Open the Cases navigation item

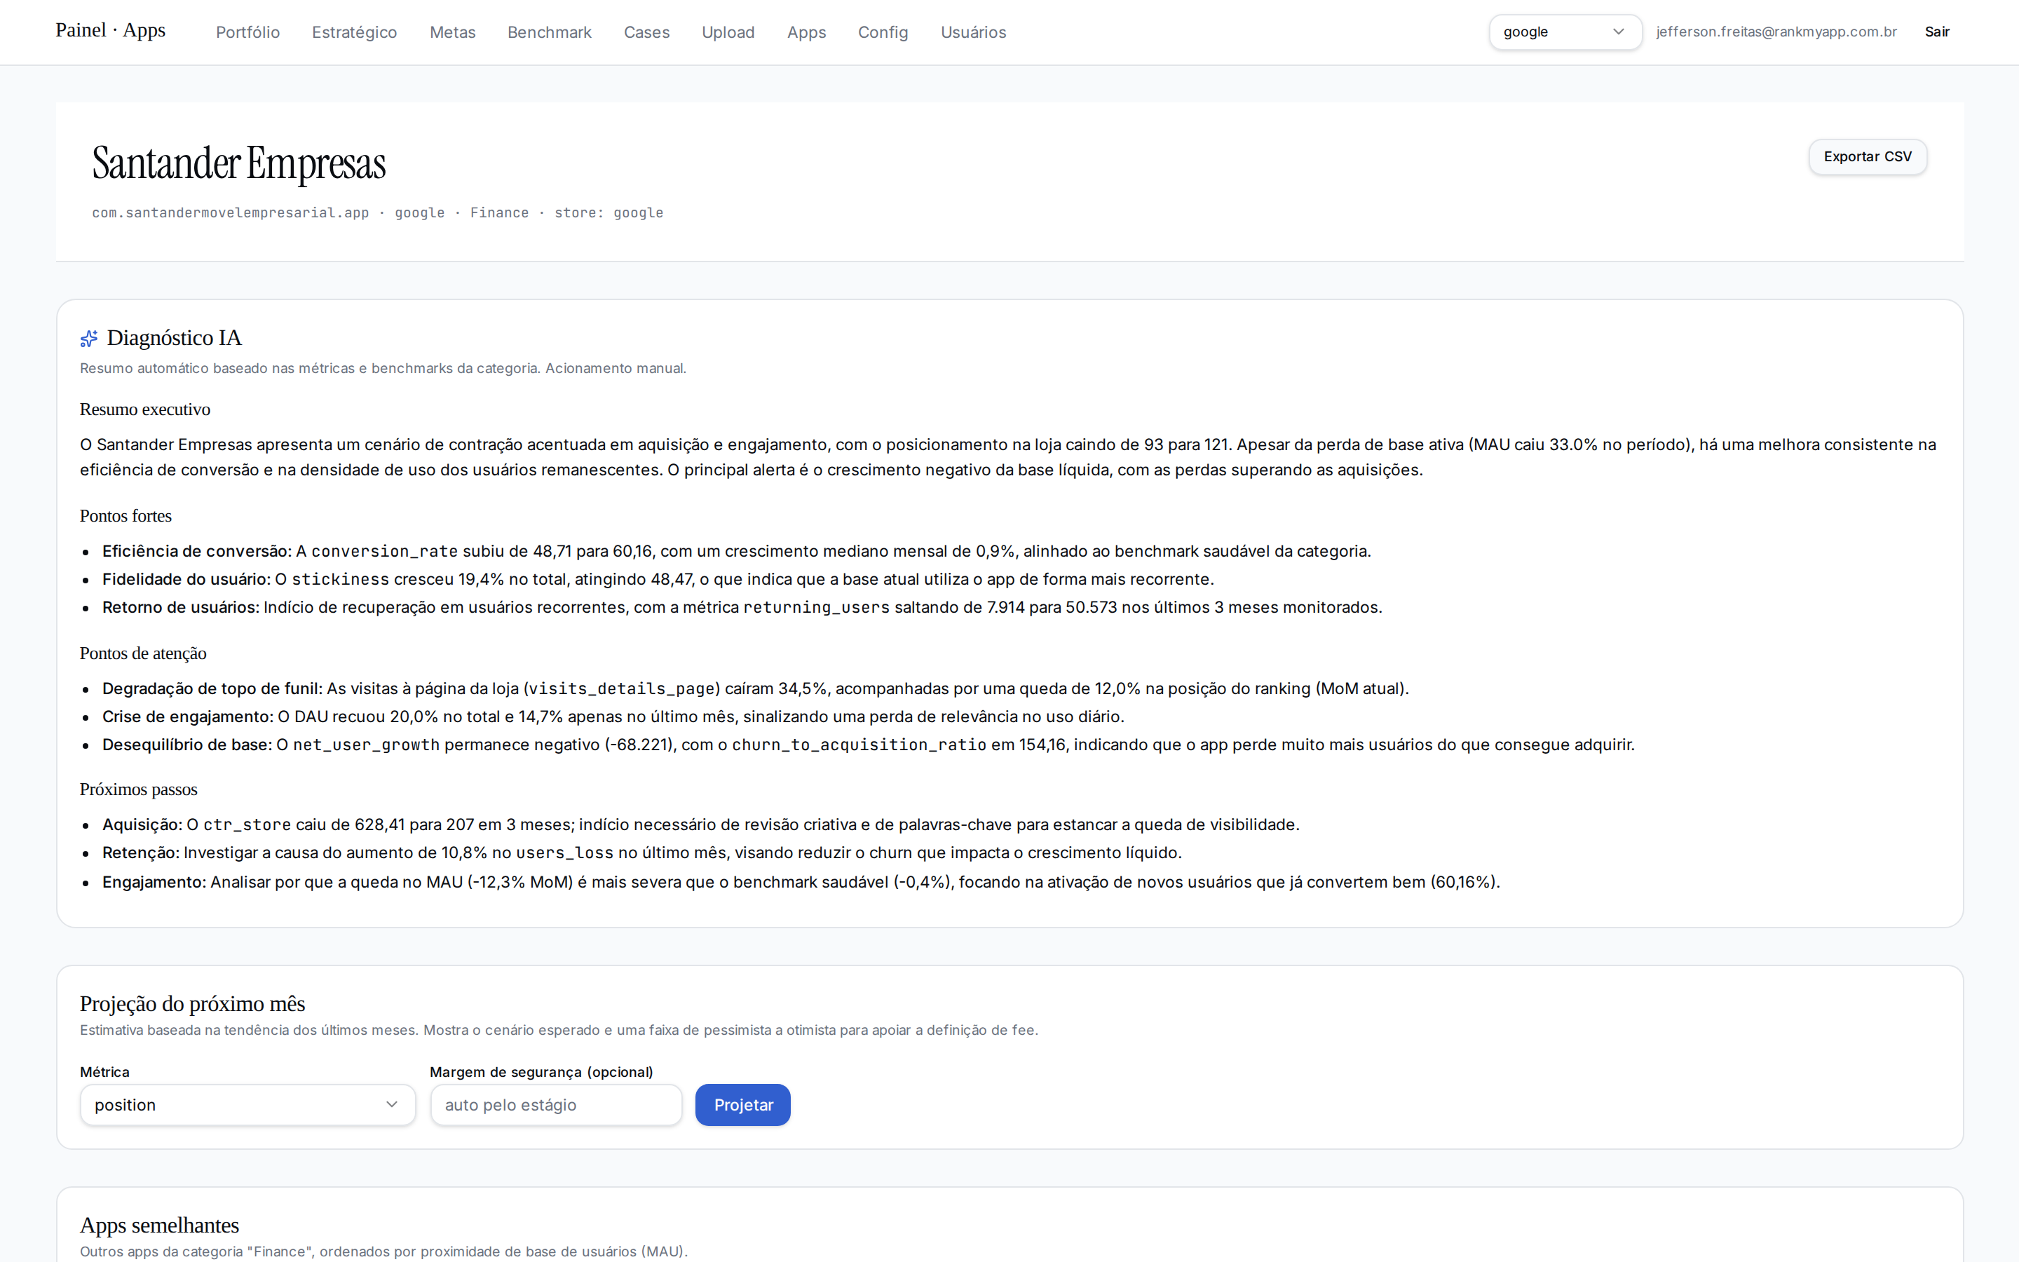tap(646, 32)
